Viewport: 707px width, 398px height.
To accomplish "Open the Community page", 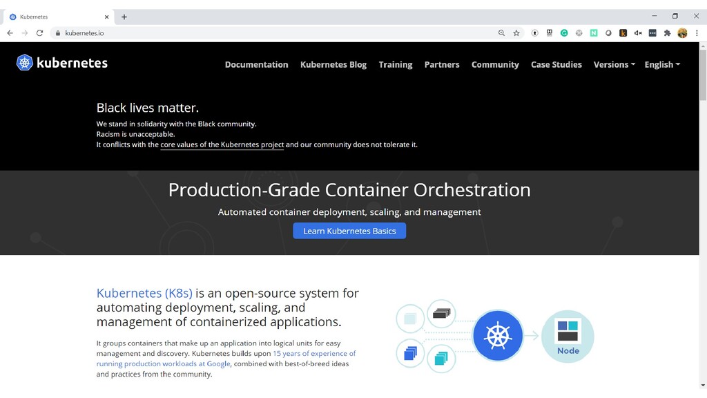I will (495, 64).
